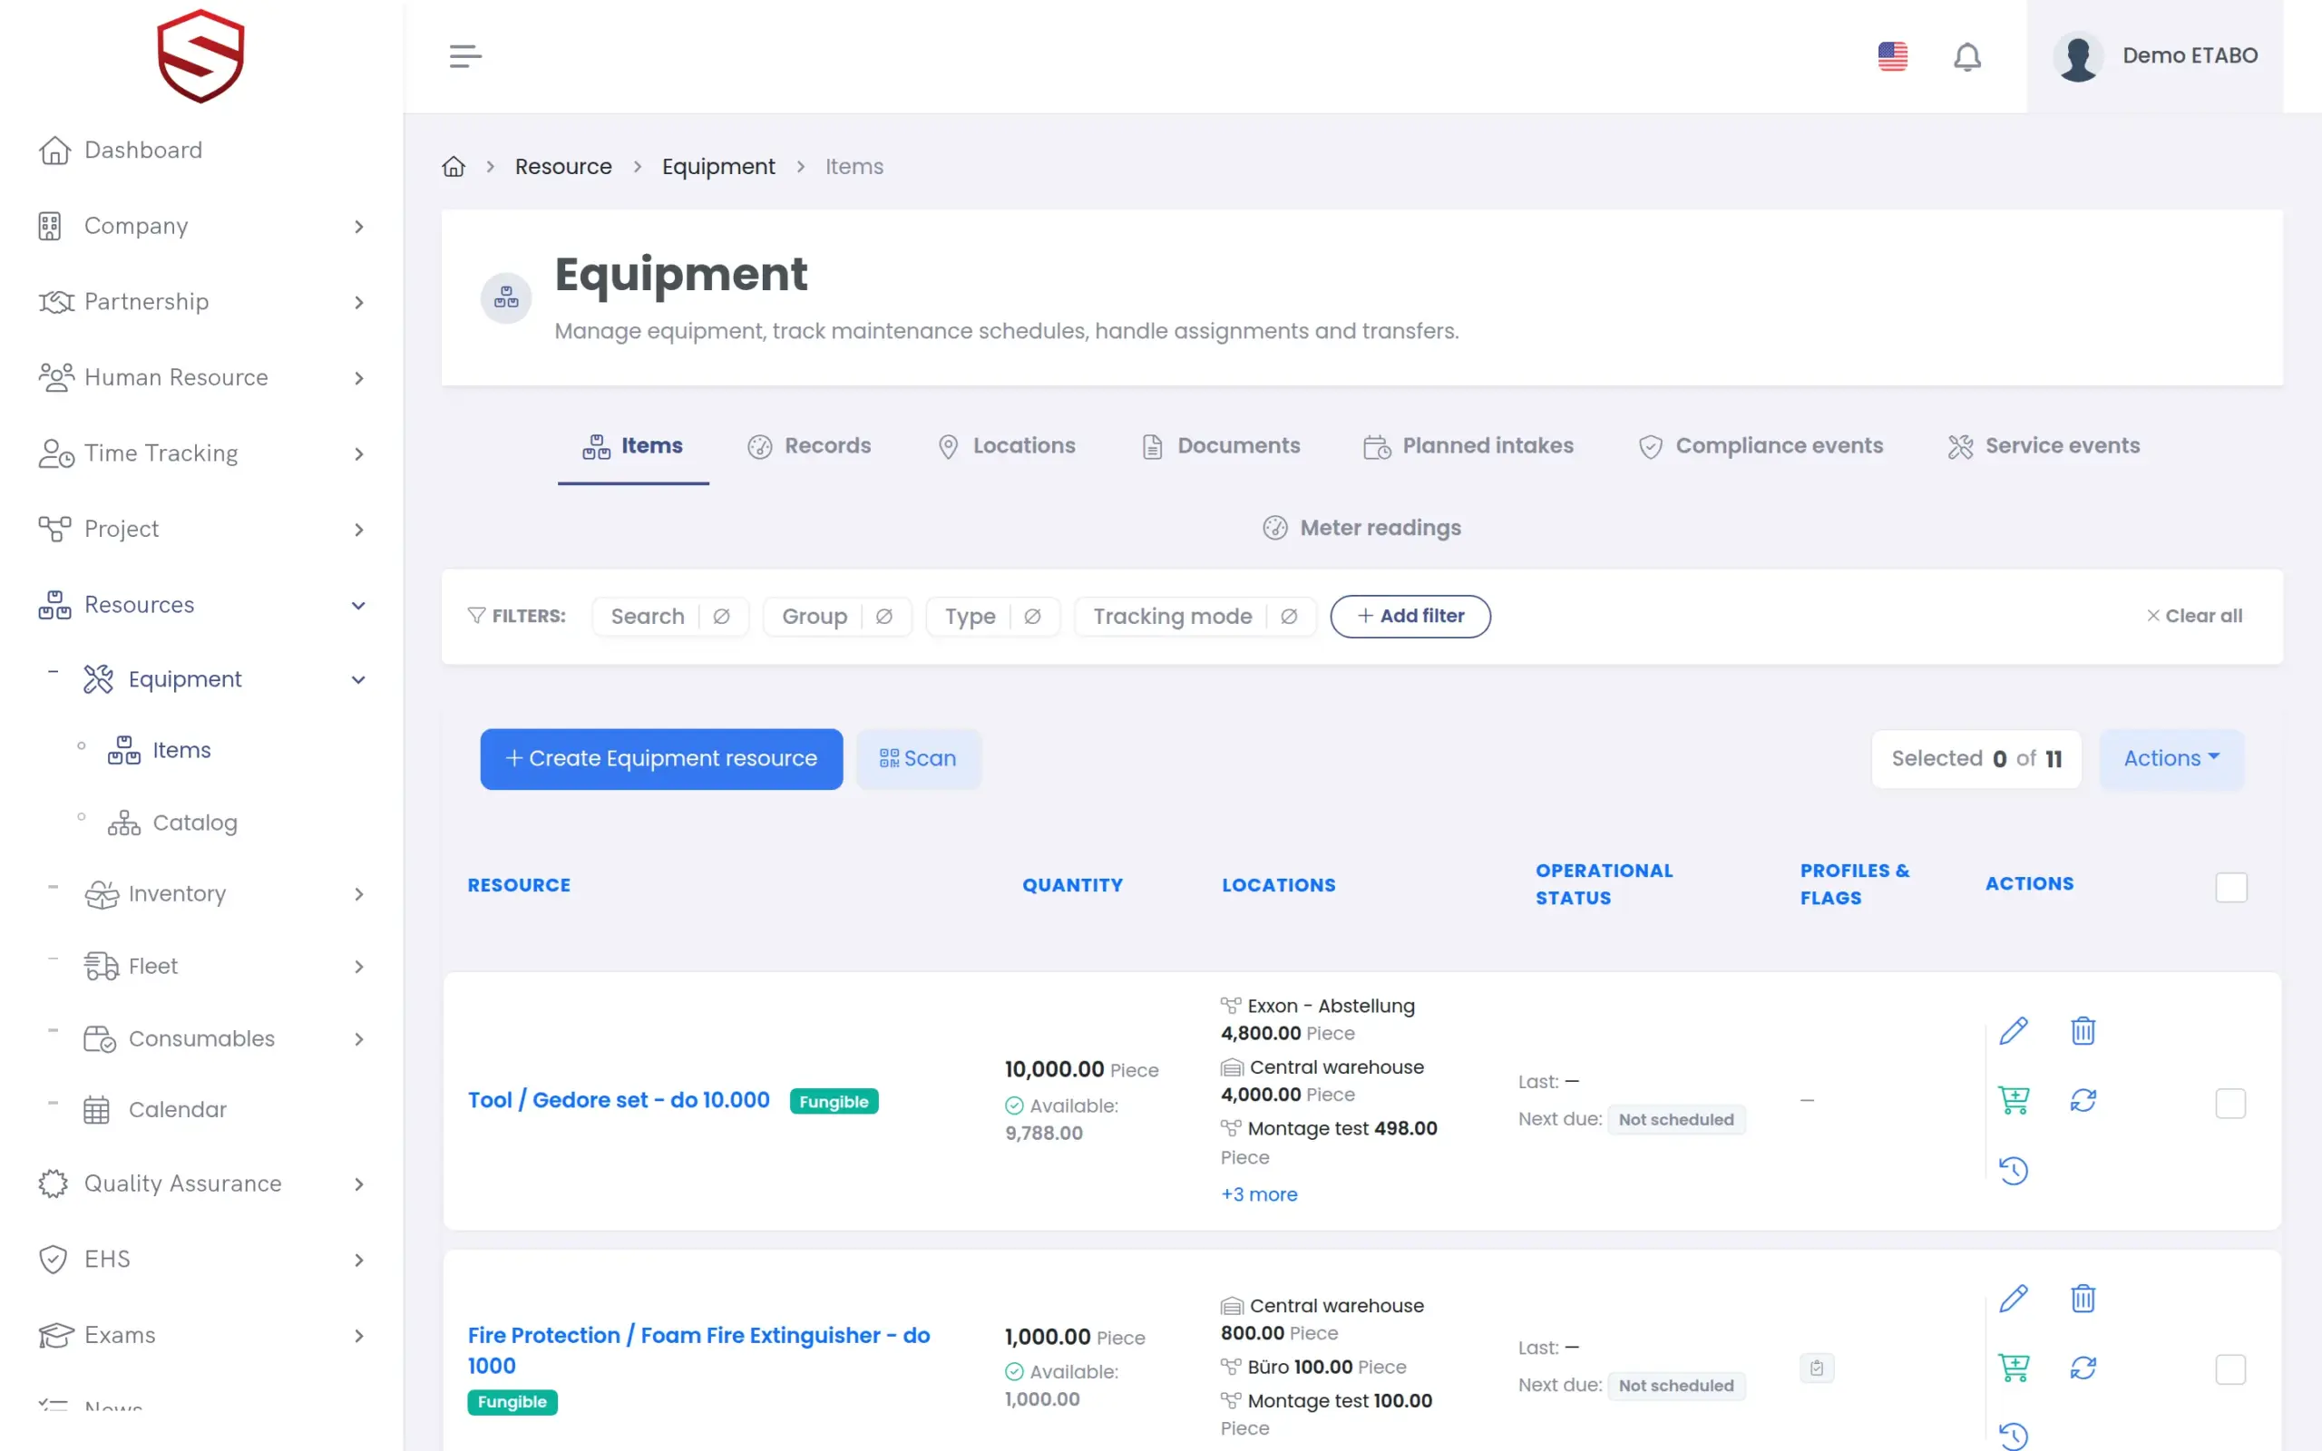Edit the Gedore set row with pencil icon

2013,1032
